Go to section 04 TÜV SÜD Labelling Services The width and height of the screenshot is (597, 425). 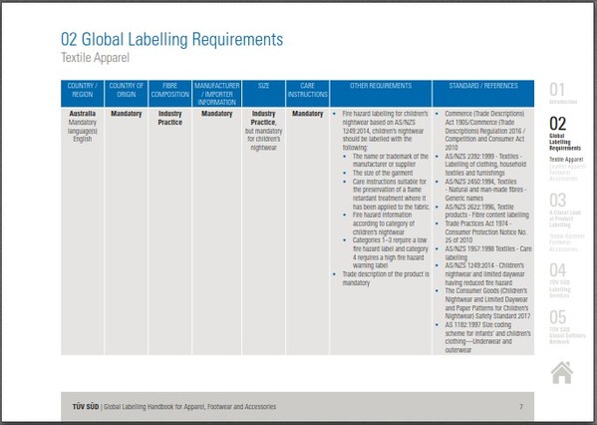coord(560,281)
